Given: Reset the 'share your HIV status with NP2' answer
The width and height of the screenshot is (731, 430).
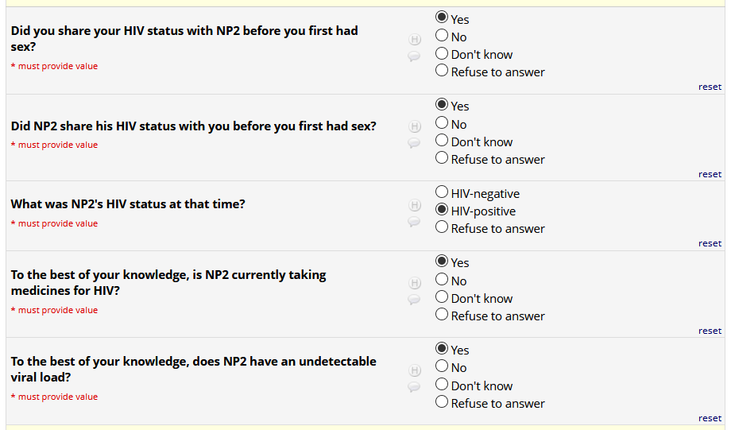Looking at the screenshot, I should [710, 87].
